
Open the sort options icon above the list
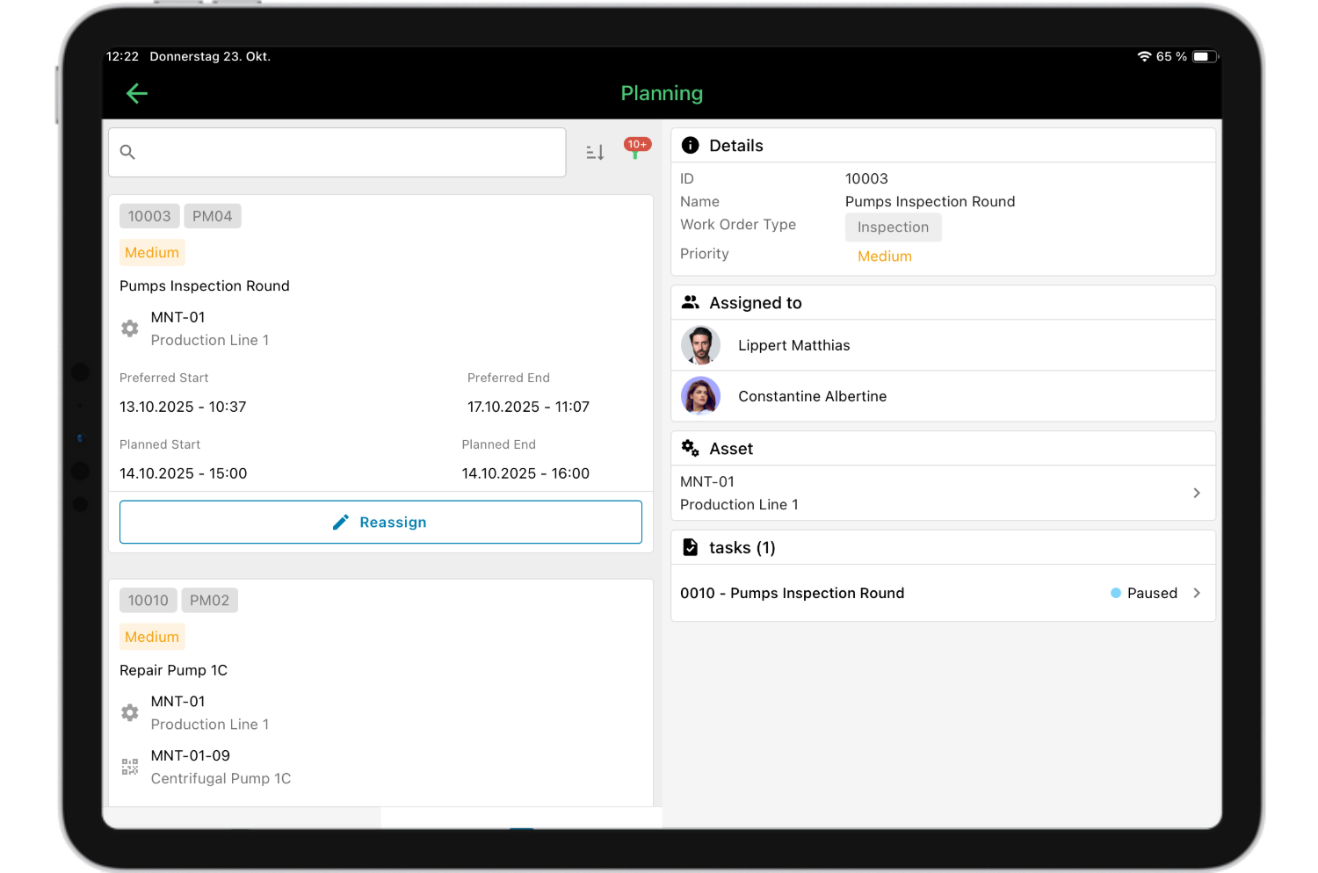coord(594,152)
